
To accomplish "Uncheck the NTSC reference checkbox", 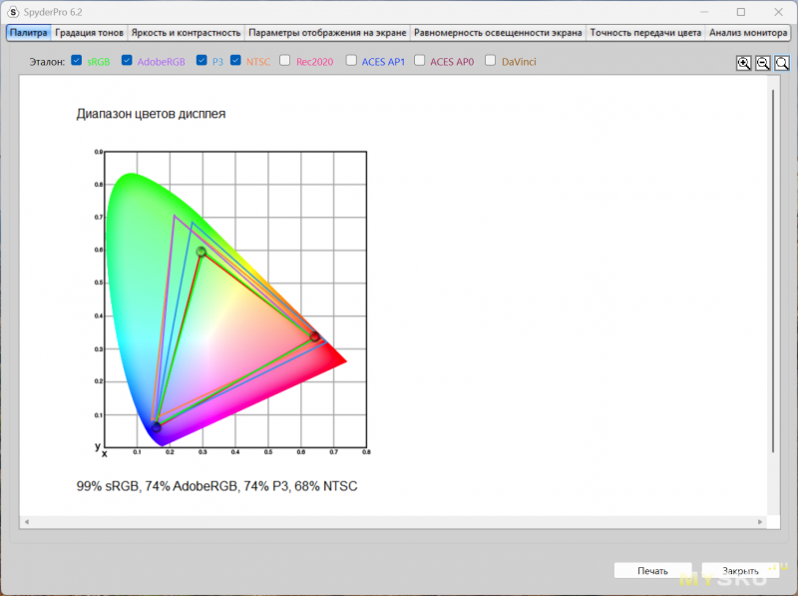I will 235,61.
